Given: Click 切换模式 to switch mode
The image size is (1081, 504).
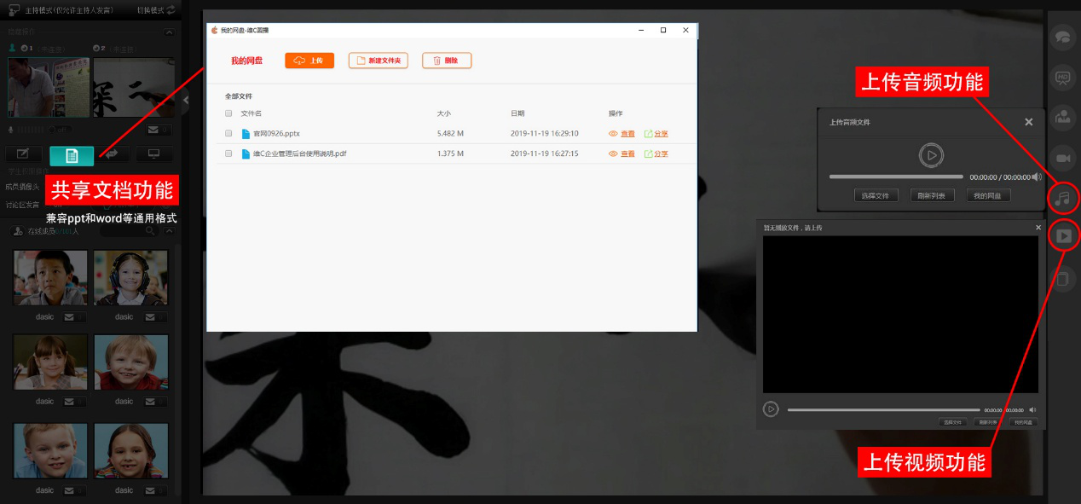Looking at the screenshot, I should [x=156, y=9].
